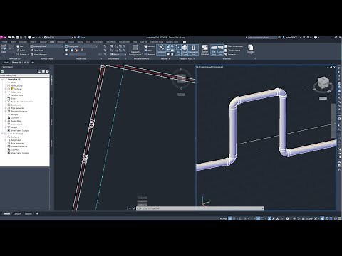Open the Modify ribbon tab
This screenshot has height=256, width=342.
33,42
